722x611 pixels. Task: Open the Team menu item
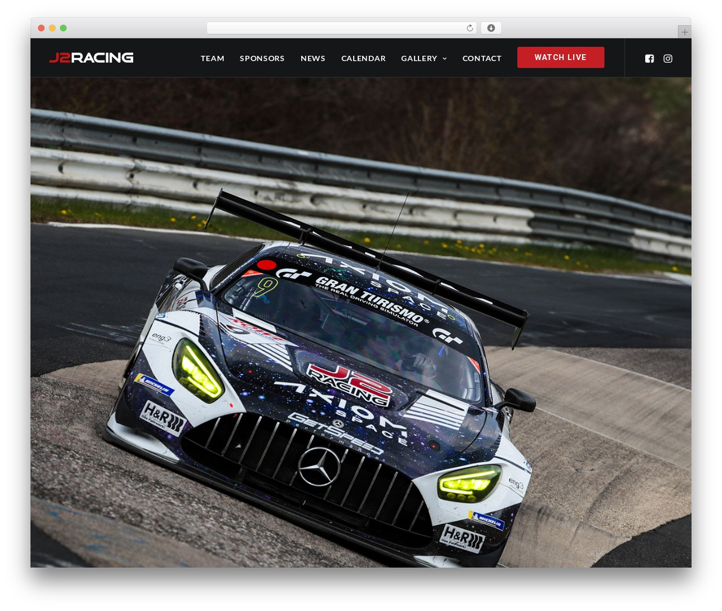[213, 58]
